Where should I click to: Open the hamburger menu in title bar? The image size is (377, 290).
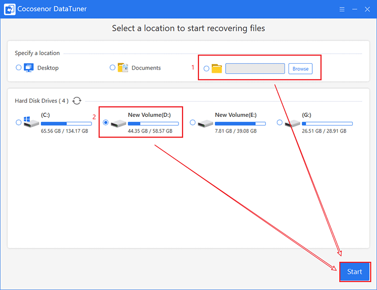(x=342, y=9)
